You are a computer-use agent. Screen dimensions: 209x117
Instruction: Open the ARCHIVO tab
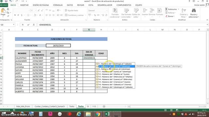point(4,5)
